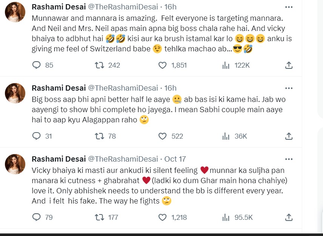This screenshot has width=323, height=236.
Task: Reply to the Big boss better half tweet
Action: click(x=37, y=136)
